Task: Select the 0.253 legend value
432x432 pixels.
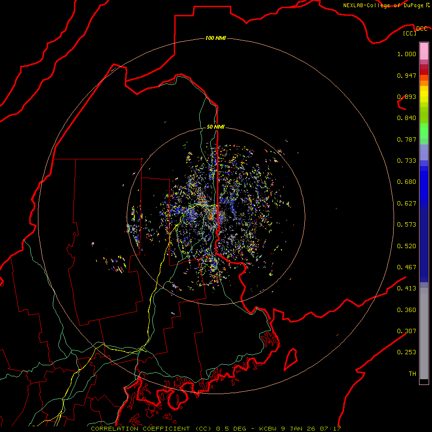Action: pos(407,352)
